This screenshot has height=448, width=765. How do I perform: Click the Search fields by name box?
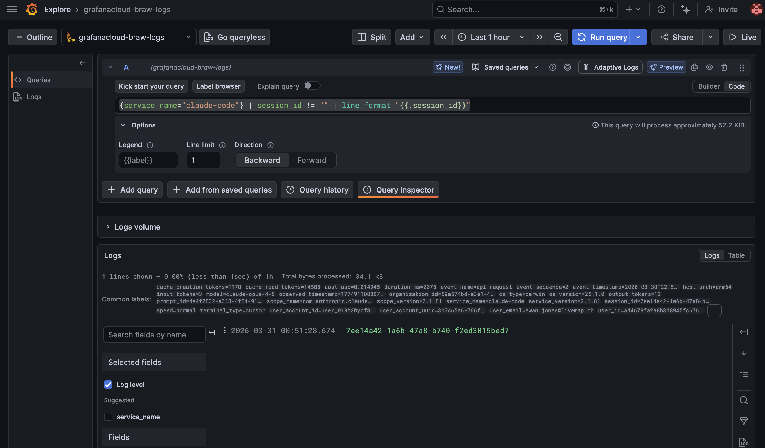(x=154, y=334)
